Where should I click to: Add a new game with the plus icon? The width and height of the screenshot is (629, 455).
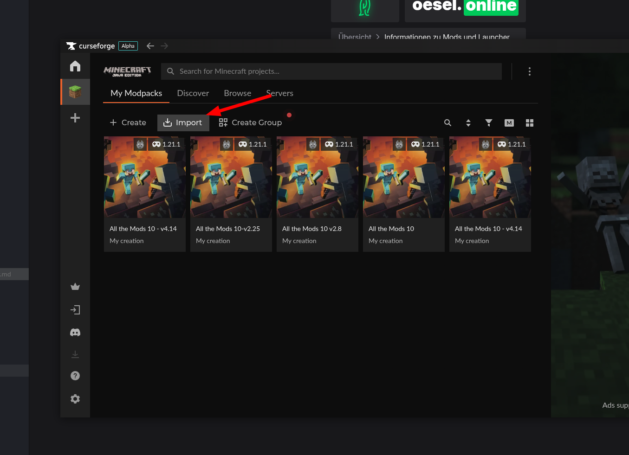pos(75,117)
